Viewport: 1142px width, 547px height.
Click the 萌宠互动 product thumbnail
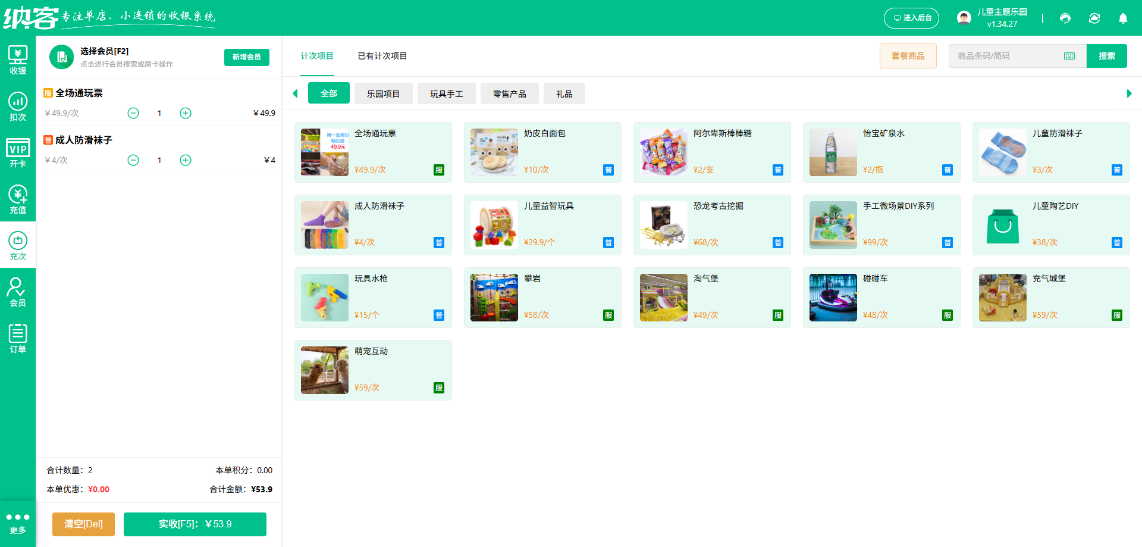pyautogui.click(x=324, y=370)
